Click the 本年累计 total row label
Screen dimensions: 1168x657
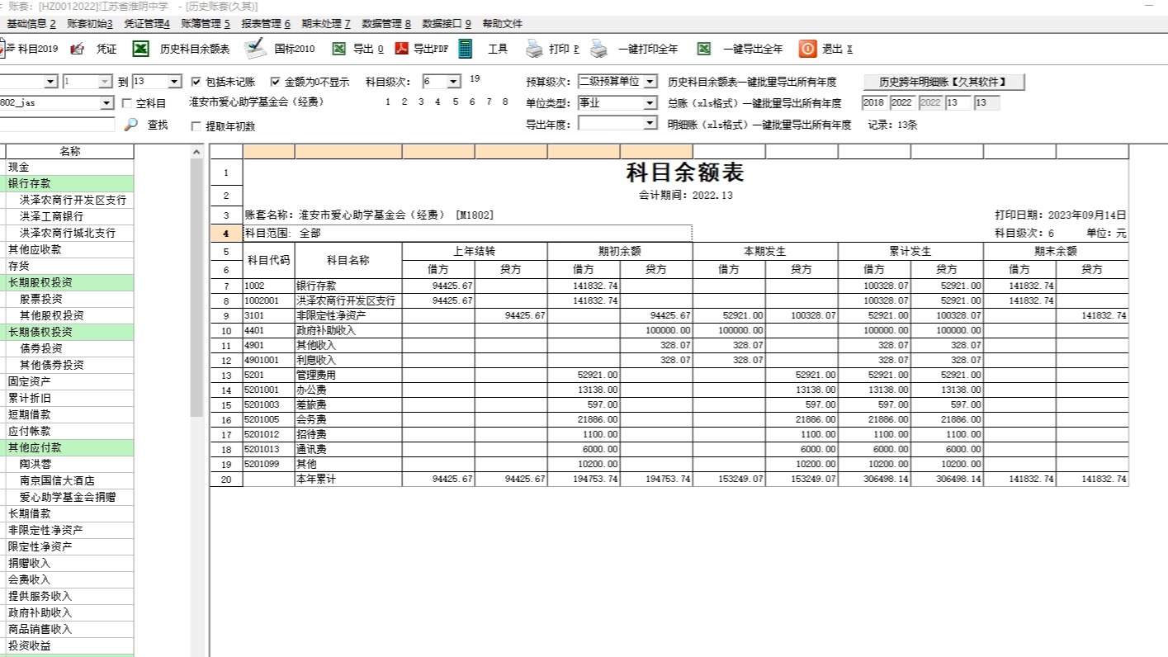348,480
